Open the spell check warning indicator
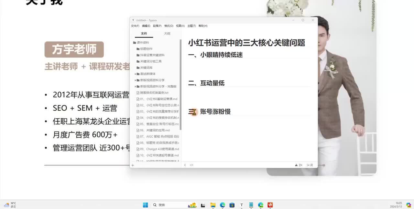This screenshot has width=414, height=209. tap(296, 165)
